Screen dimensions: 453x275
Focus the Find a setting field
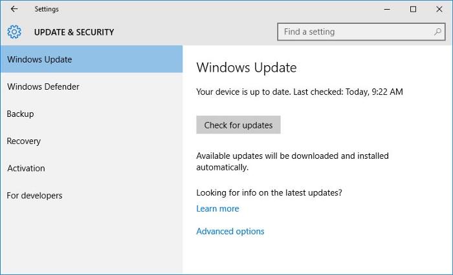point(361,32)
